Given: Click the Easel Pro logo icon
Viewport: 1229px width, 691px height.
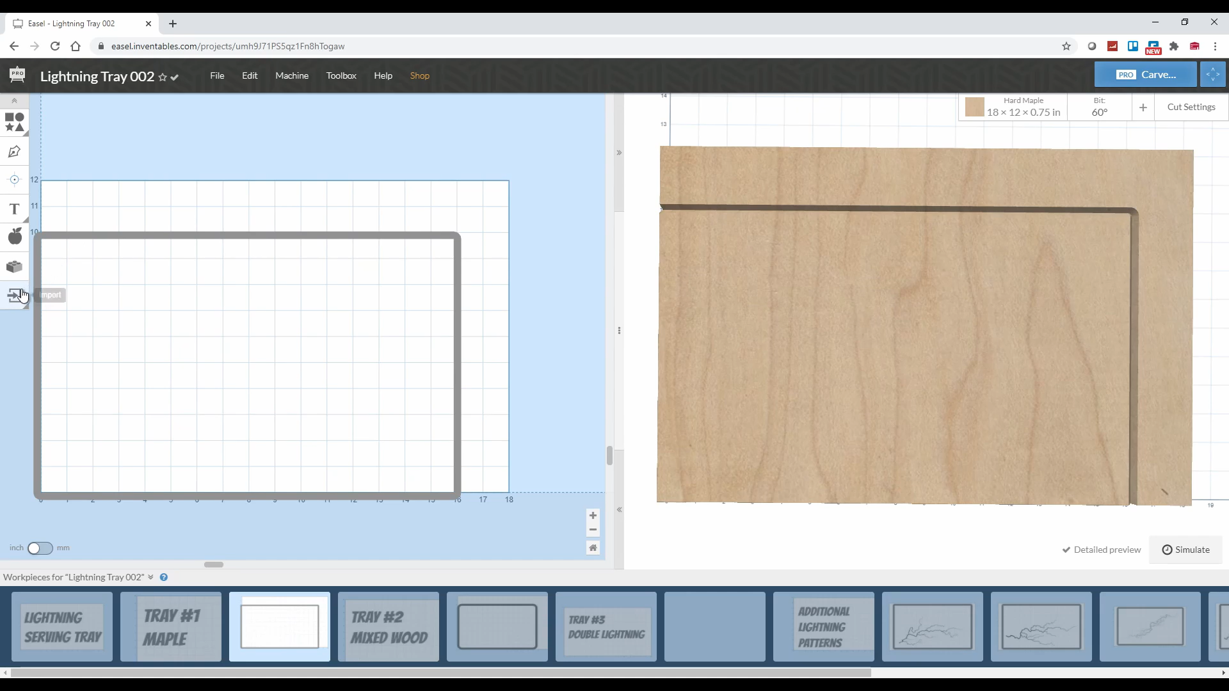Looking at the screenshot, I should 17,75.
